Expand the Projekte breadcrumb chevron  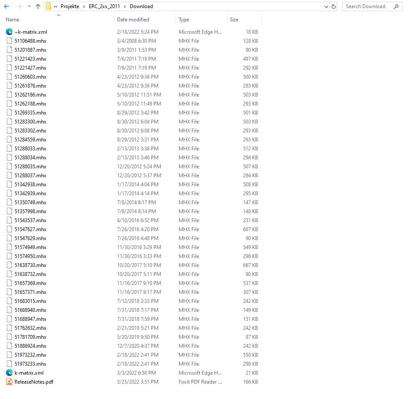coord(84,6)
